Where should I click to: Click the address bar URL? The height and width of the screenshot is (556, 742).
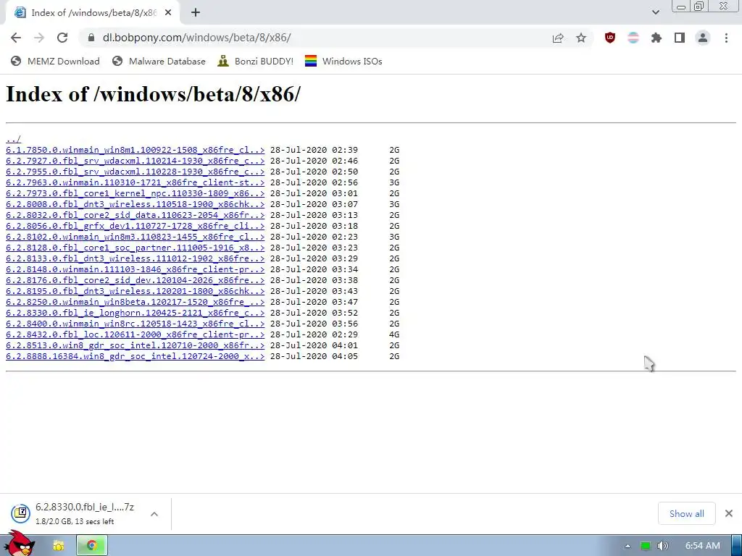coord(196,38)
